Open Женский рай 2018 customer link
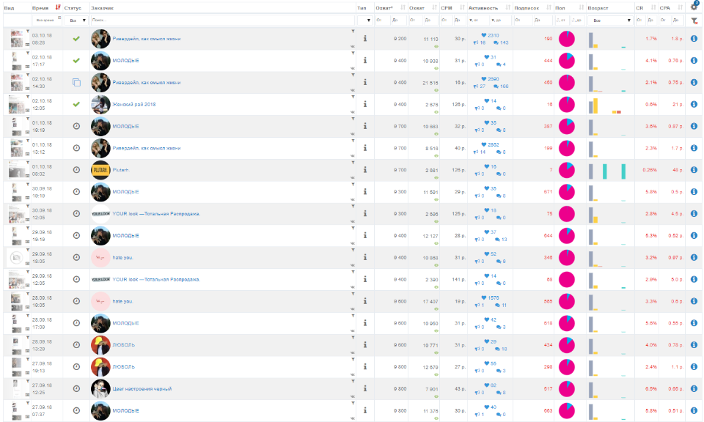The image size is (704, 422). [x=133, y=105]
